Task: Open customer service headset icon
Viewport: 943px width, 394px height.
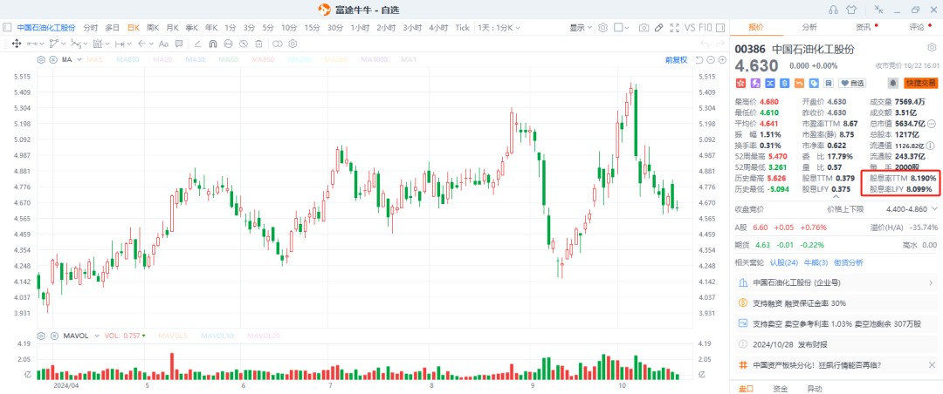Action: click(833, 9)
